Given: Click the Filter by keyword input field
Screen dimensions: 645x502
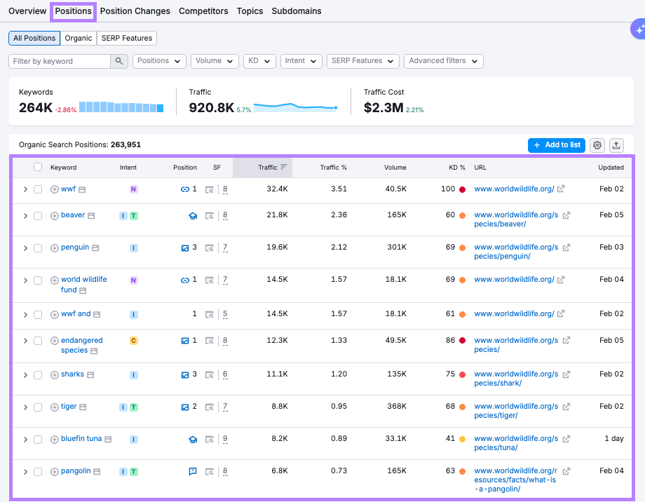Looking at the screenshot, I should (x=60, y=62).
